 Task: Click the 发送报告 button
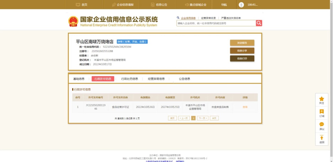[242, 43]
